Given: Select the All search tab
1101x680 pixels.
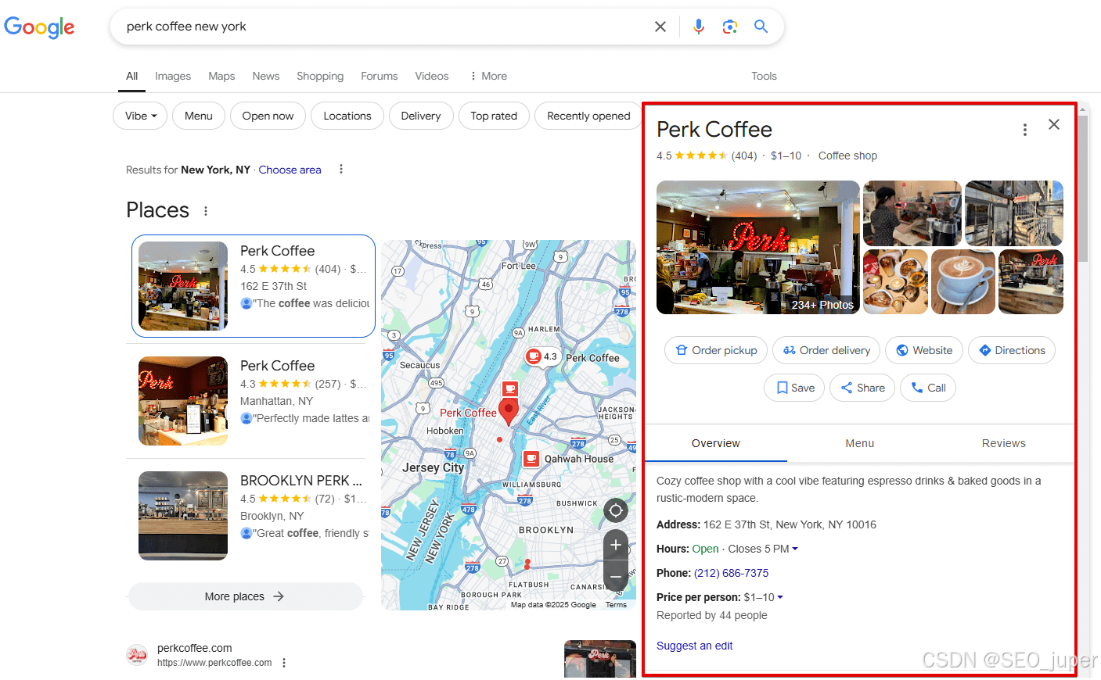Looking at the screenshot, I should click(x=131, y=76).
